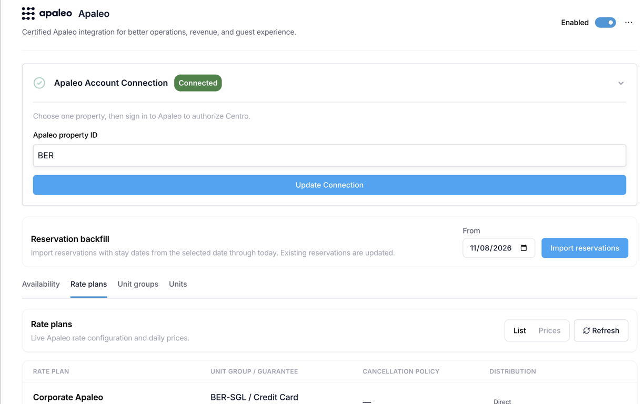The image size is (644, 404).
Task: Collapse the Apaleo Account Connection section
Action: [x=621, y=83]
